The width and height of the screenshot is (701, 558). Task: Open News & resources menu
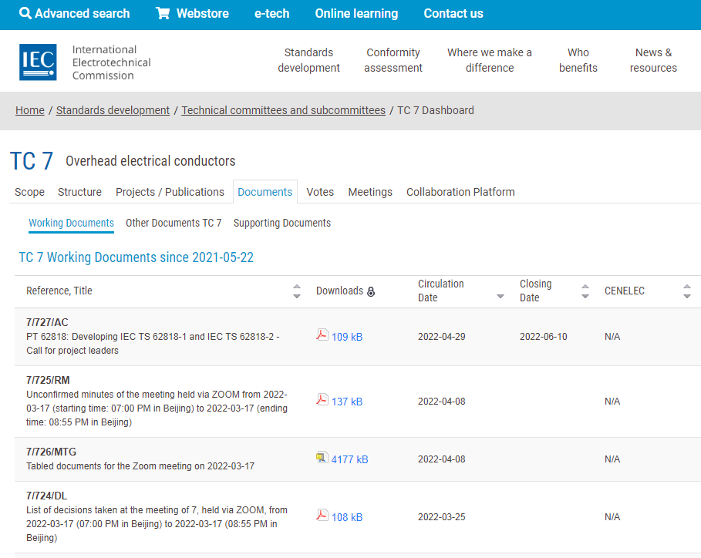[x=653, y=60]
